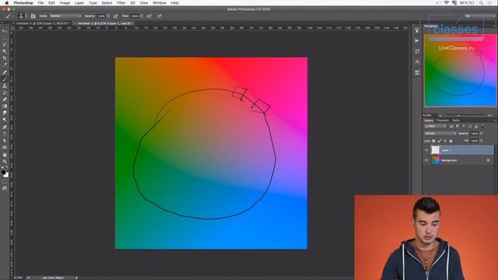Filter for adjustment layers
Viewport: 498px width, 280px height.
pyautogui.click(x=458, y=126)
